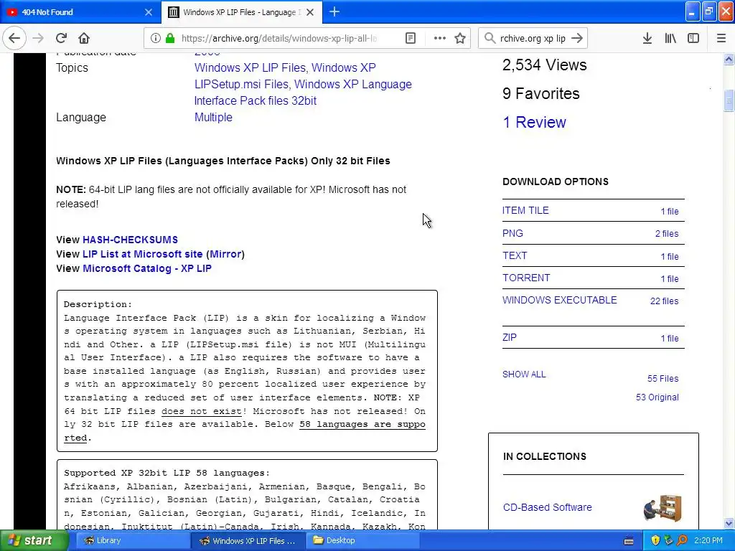Toggle reader view in the address bar
Image resolution: width=735 pixels, height=551 pixels.
pos(410,38)
